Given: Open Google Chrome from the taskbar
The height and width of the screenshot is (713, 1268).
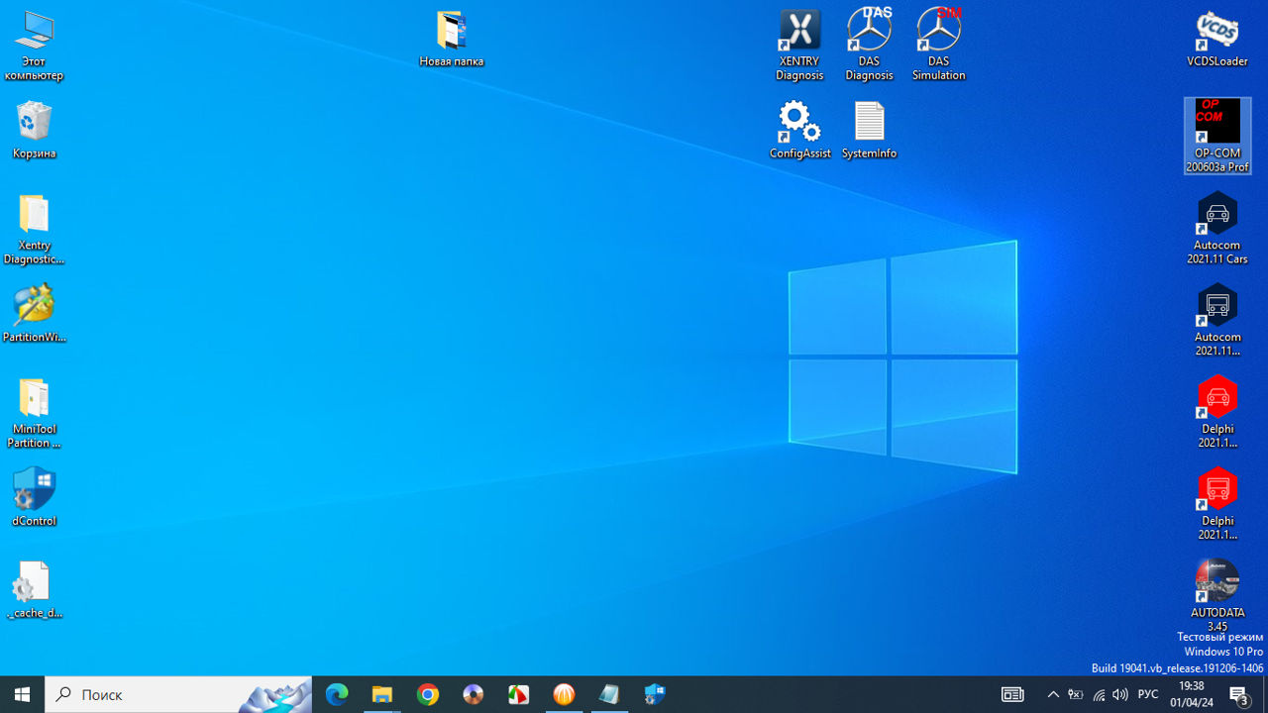Looking at the screenshot, I should click(428, 694).
